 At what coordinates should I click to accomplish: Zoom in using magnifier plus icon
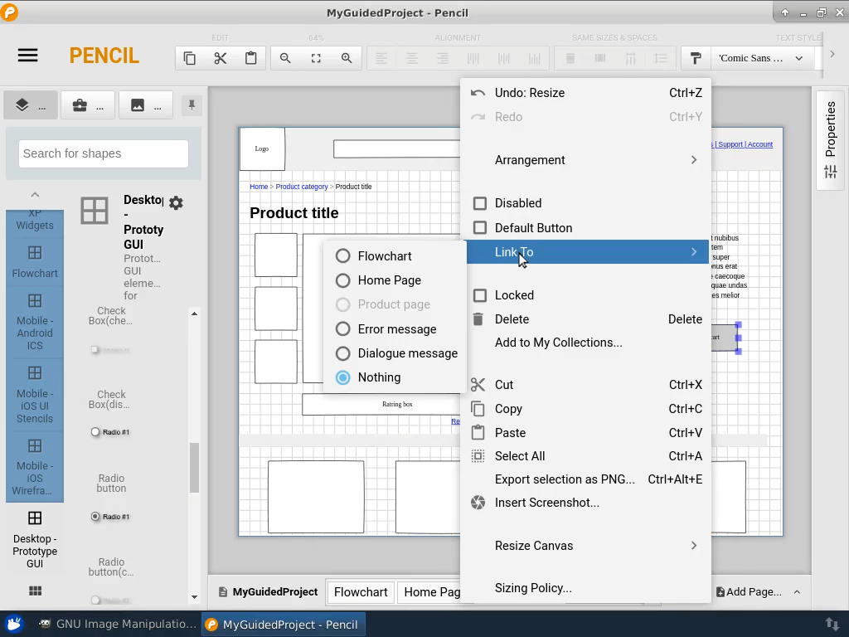click(347, 58)
